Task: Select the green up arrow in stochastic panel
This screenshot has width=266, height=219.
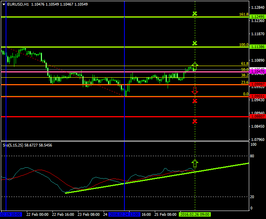Action: point(195,163)
